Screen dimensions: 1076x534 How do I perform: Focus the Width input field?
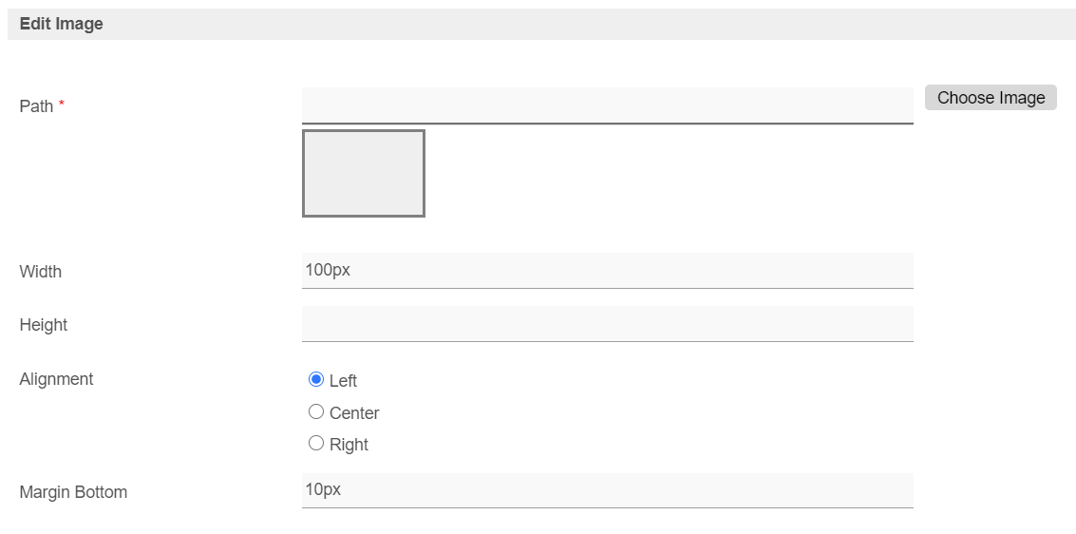607,271
